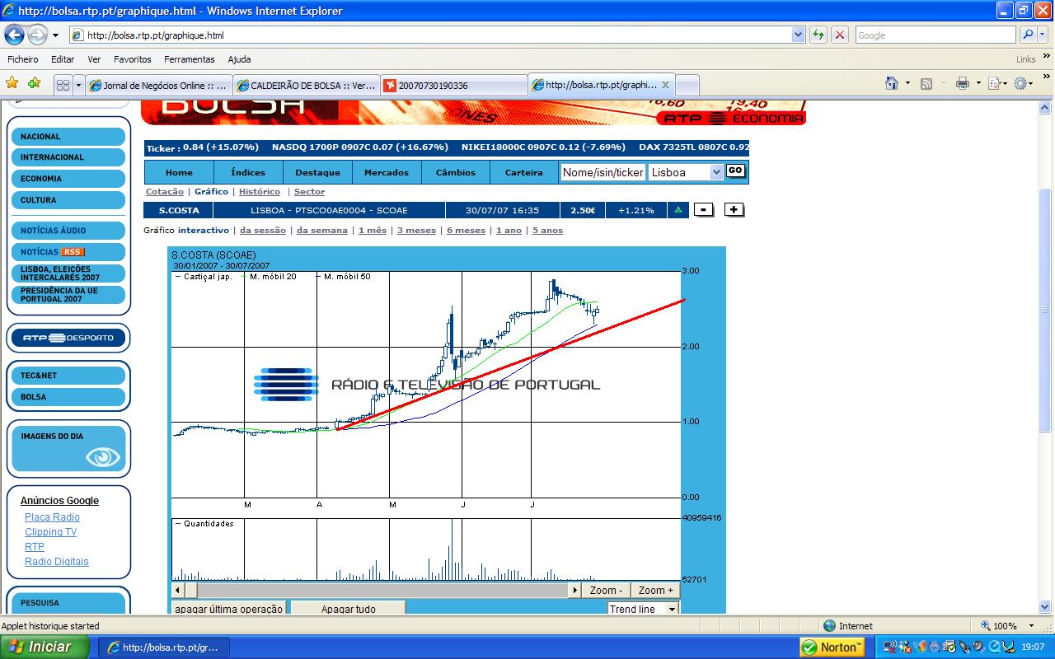Click the Índices navigation tab

point(248,172)
